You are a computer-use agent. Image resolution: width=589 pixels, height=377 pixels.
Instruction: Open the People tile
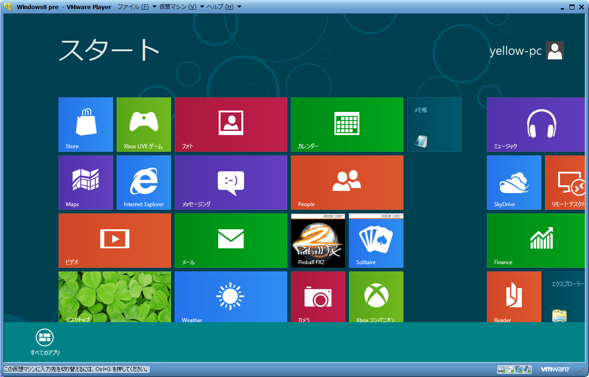(347, 183)
